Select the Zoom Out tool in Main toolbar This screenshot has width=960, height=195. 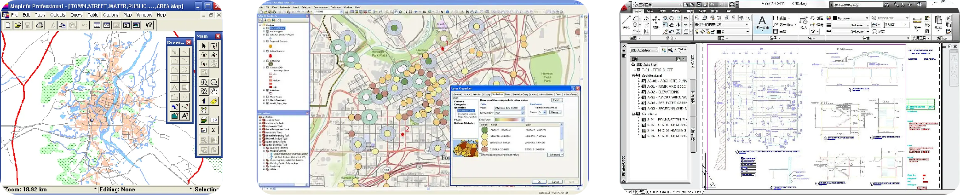pyautogui.click(x=214, y=82)
